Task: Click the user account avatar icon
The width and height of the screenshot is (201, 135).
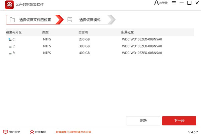Action: [156, 3]
